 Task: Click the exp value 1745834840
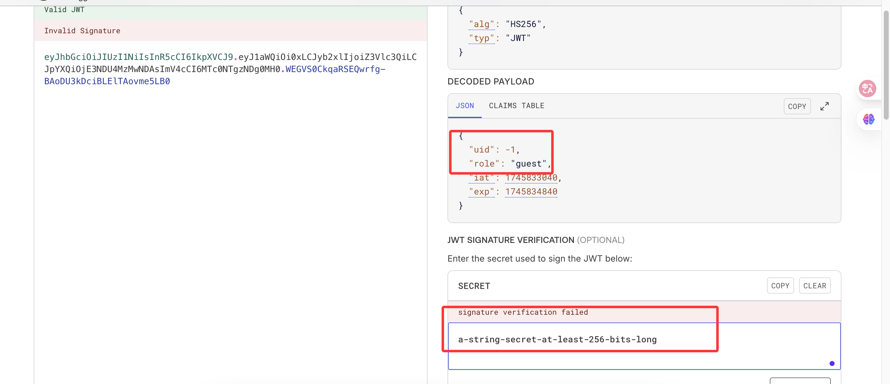tap(531, 192)
